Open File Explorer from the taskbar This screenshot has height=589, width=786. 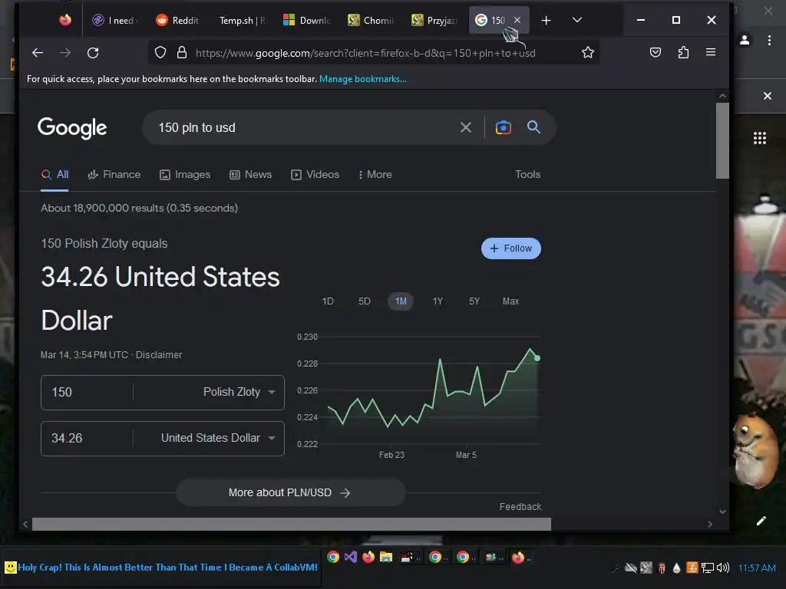pyautogui.click(x=385, y=557)
